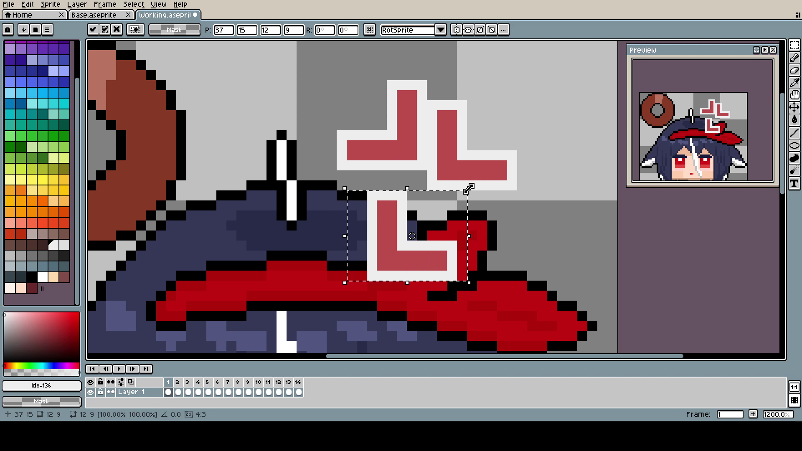This screenshot has height=451, width=802.
Task: Select the Rectangular Marquee tool
Action: pos(794,45)
